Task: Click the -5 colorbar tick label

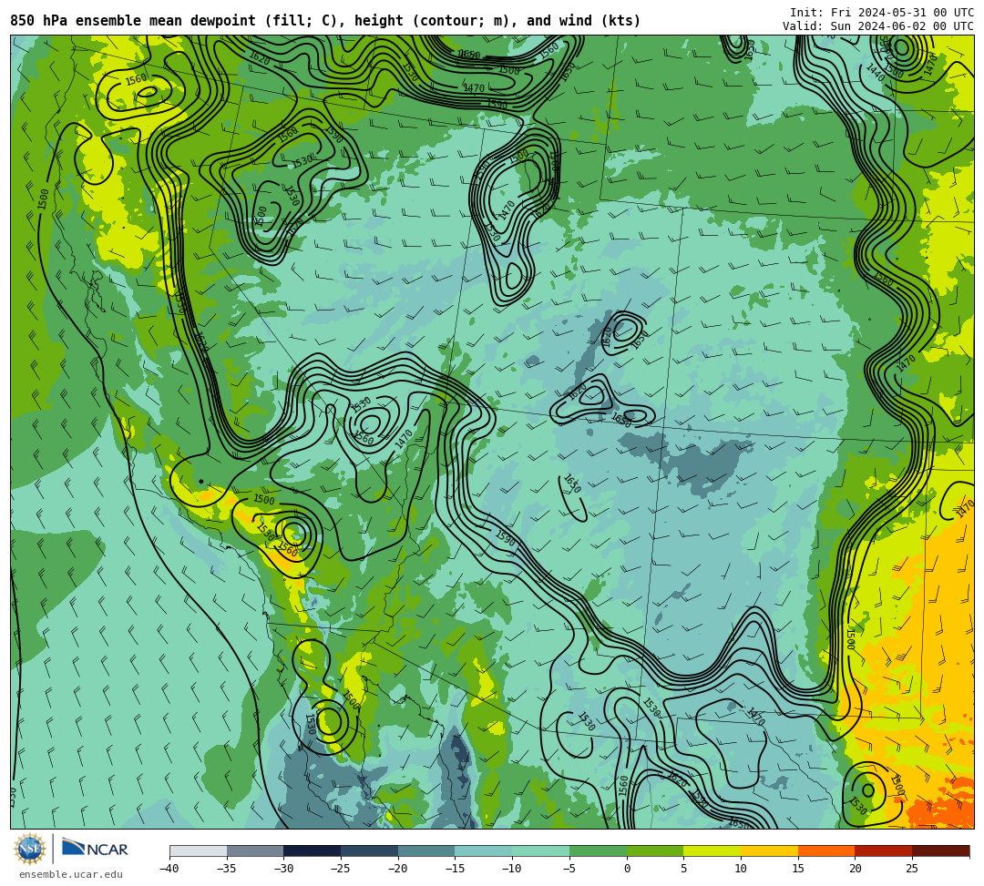Action: click(569, 869)
